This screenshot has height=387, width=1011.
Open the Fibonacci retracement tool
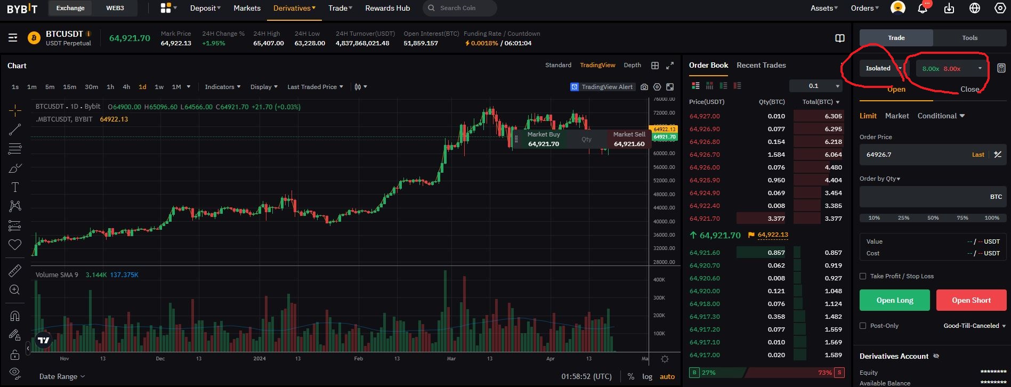tap(15, 149)
